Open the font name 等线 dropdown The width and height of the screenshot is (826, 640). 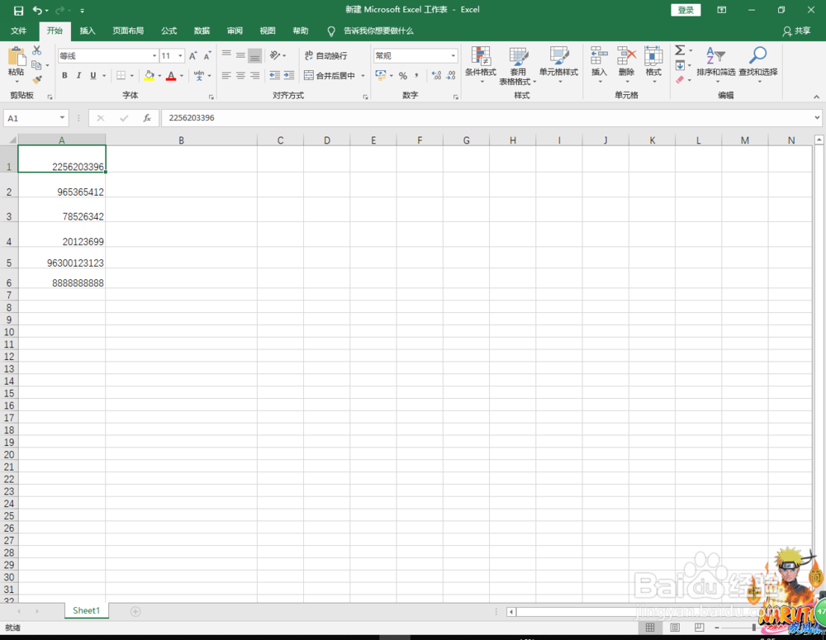[x=154, y=56]
